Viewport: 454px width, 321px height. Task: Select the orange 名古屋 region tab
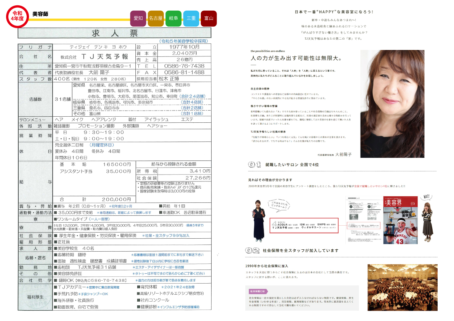point(156,18)
